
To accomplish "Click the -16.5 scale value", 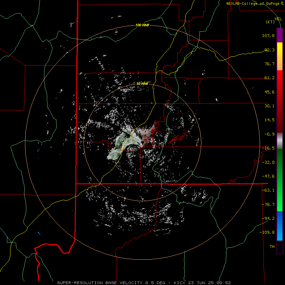I will tap(268, 148).
